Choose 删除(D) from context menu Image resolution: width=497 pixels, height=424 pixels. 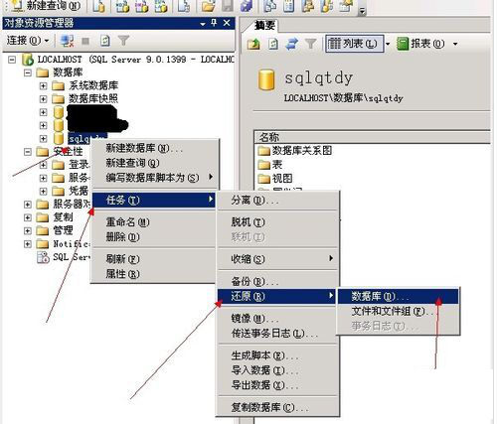tap(154, 237)
